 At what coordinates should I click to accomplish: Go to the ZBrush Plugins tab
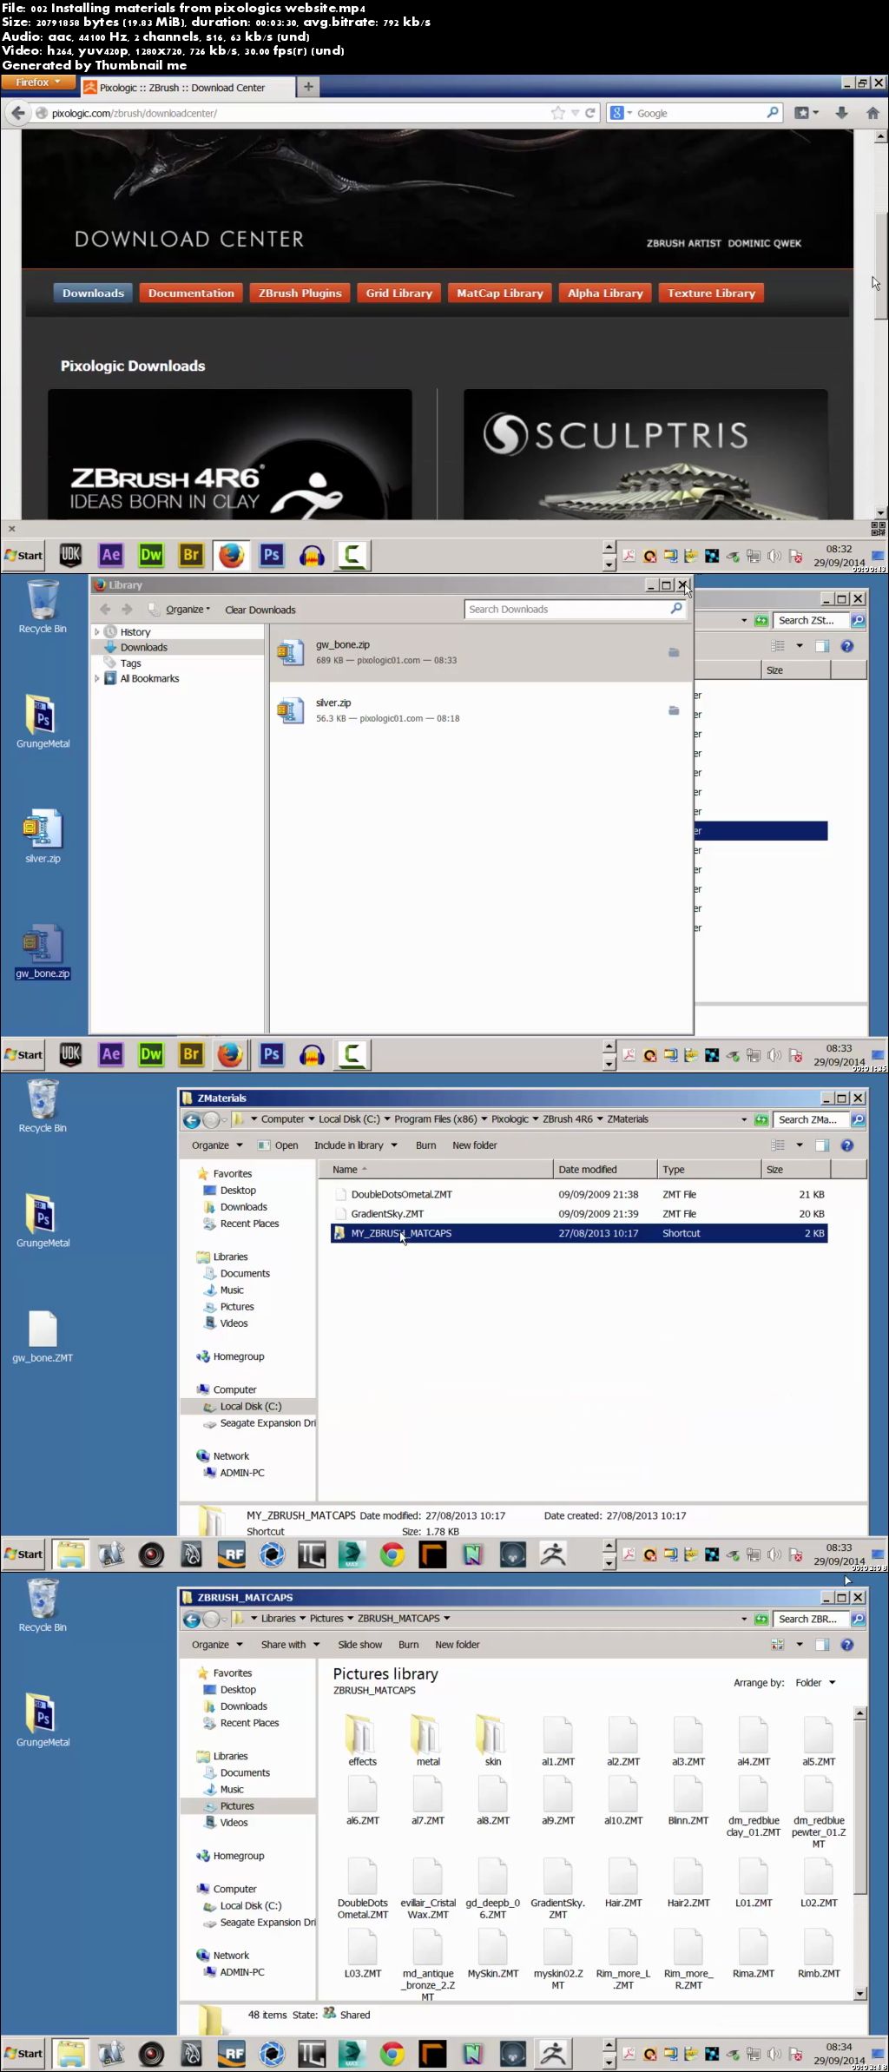300,294
